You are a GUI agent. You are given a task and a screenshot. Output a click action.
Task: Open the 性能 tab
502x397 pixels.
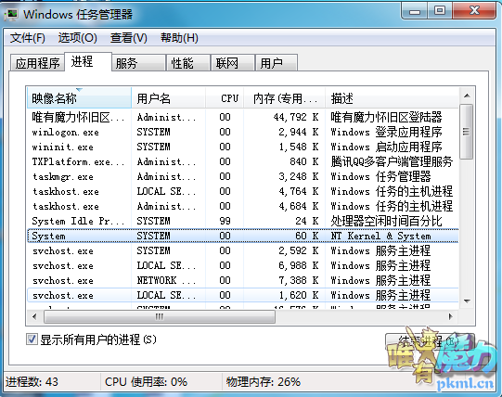(188, 63)
